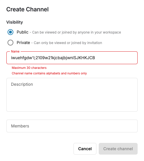Focus the channel Name input field
This screenshot has height=161, width=144.
[x=72, y=58]
